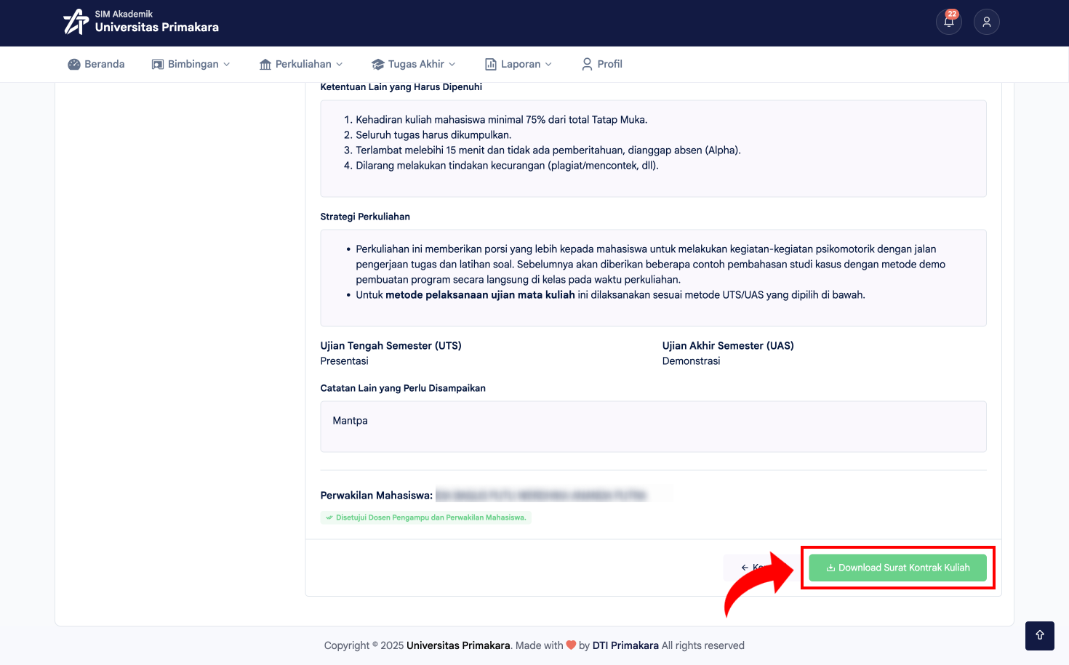
Task: Follow the Universitas Primakara footer link
Action: pos(458,645)
